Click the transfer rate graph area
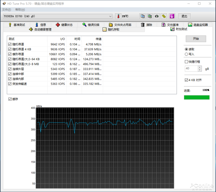This screenshot has height=192, width=216. (x=105, y=148)
